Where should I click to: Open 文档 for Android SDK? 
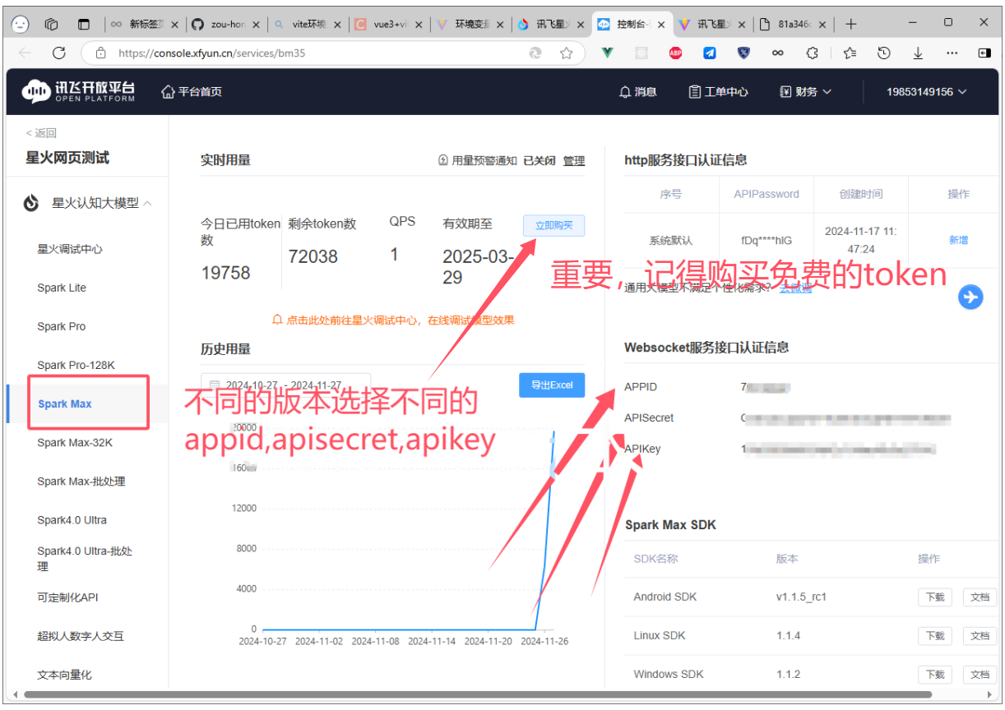[980, 597]
